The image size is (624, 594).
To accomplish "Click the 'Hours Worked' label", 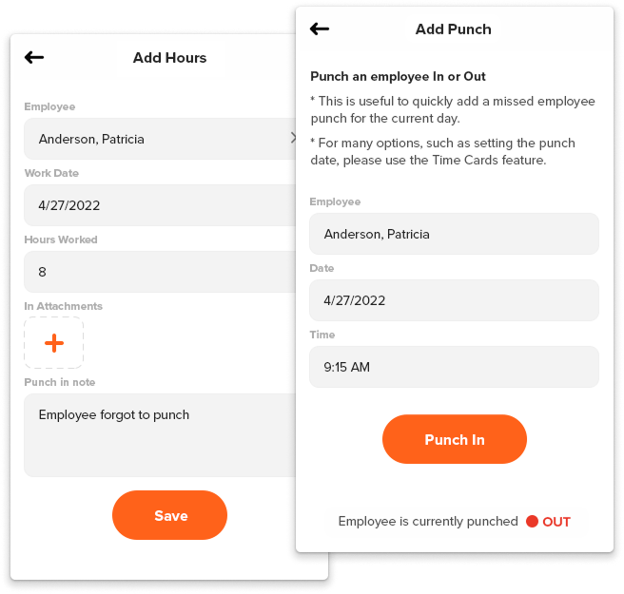I will (61, 240).
